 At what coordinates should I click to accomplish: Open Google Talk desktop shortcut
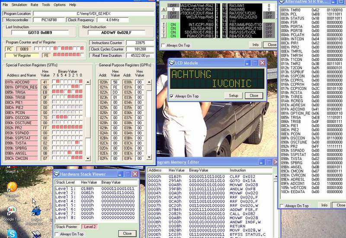[x=12, y=211]
